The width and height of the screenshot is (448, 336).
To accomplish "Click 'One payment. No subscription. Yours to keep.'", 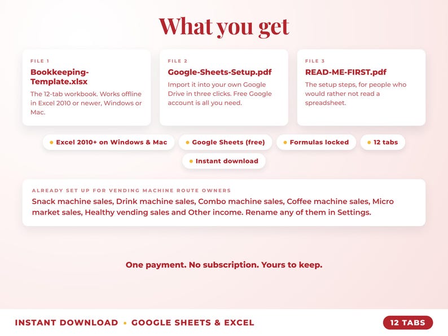I will [224, 265].
